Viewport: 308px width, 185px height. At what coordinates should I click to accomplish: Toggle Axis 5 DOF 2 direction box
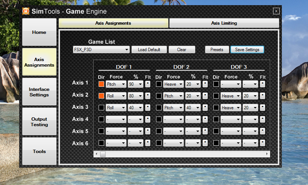click(159, 131)
